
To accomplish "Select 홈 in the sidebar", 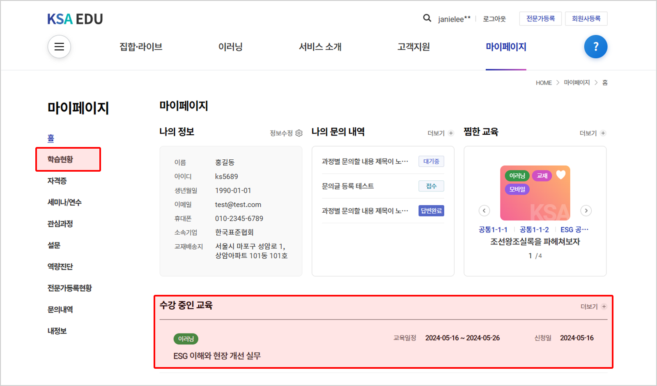I will [51, 138].
